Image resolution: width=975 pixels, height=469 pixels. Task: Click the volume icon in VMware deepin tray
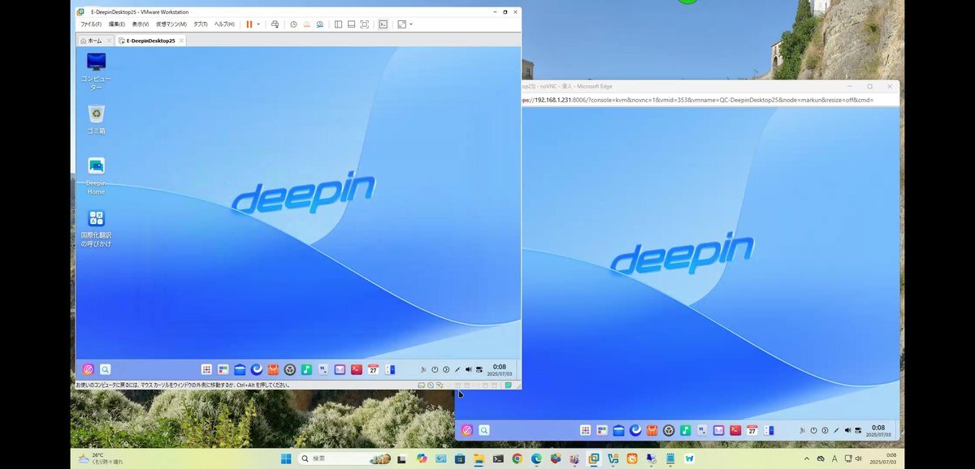click(469, 369)
